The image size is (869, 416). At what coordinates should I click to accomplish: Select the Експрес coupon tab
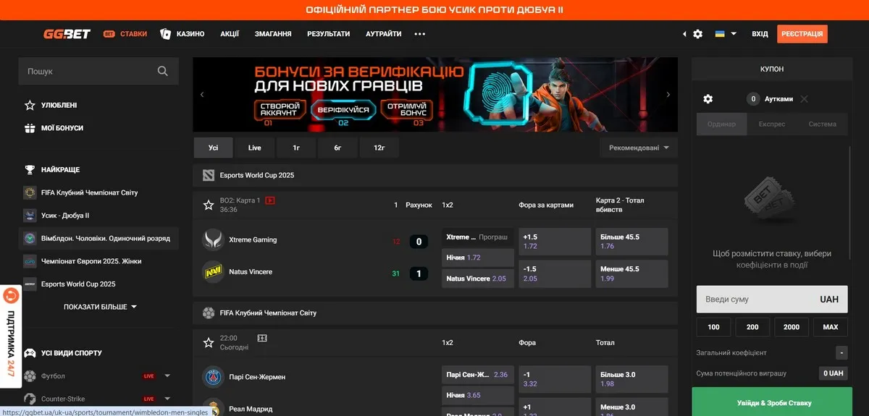pyautogui.click(x=772, y=124)
